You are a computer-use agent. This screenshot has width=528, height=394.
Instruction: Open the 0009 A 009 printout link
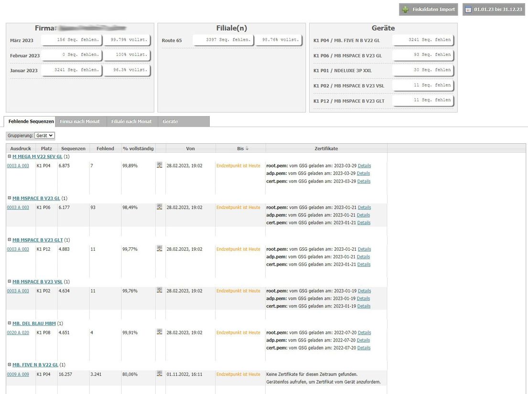tap(18, 374)
